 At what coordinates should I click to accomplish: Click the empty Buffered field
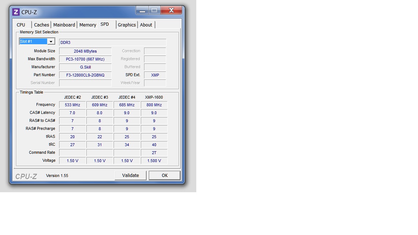(x=155, y=67)
